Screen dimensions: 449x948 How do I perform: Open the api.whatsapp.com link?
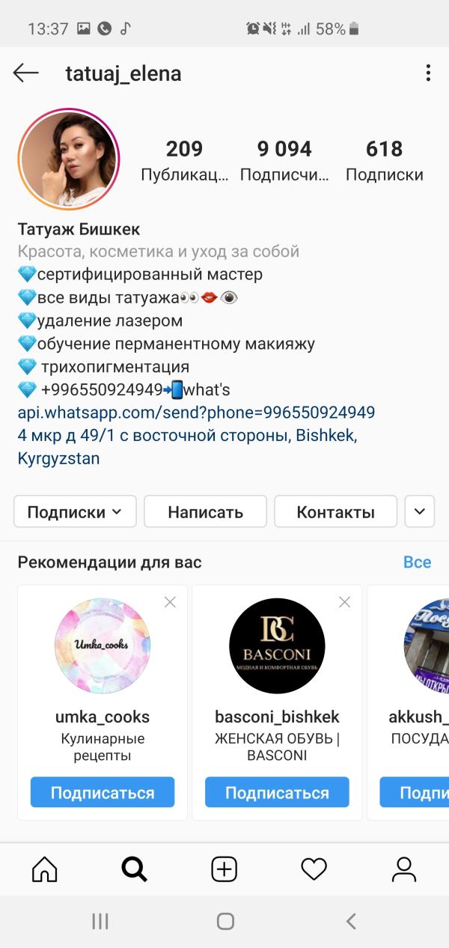pyautogui.click(x=196, y=413)
